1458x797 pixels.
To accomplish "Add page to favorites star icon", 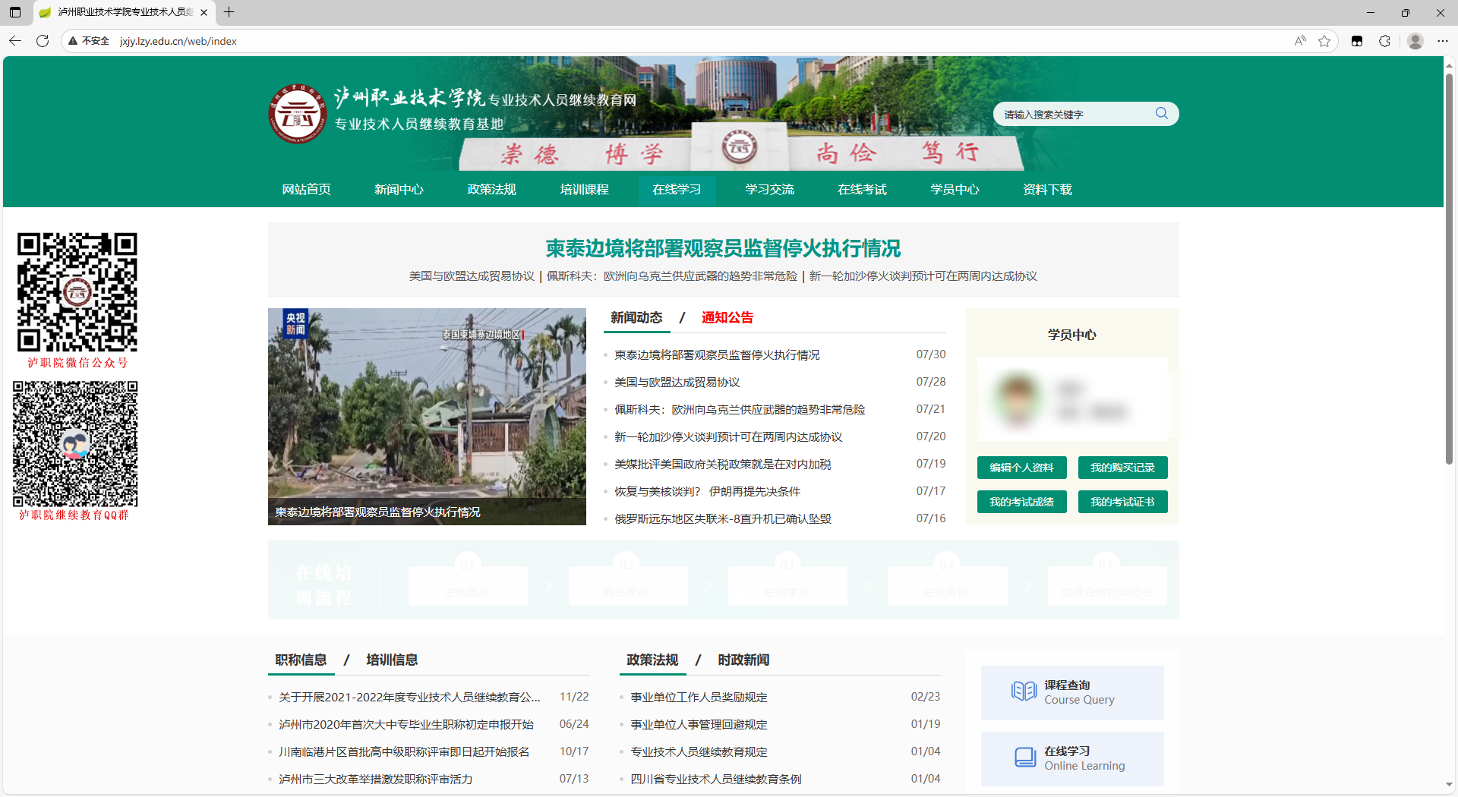I will point(1324,41).
